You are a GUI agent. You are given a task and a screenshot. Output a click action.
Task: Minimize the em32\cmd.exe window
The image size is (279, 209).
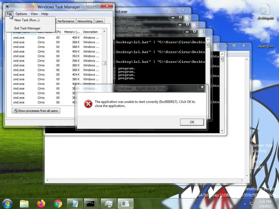point(180,24)
